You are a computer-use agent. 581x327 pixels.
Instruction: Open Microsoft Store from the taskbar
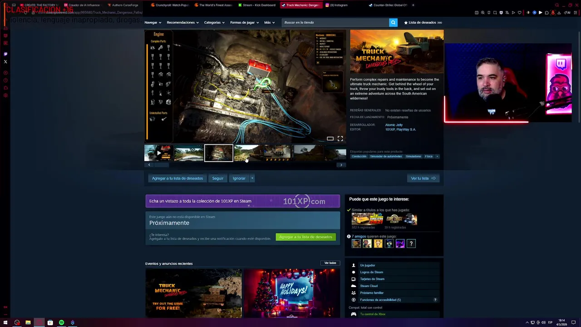coord(50,322)
